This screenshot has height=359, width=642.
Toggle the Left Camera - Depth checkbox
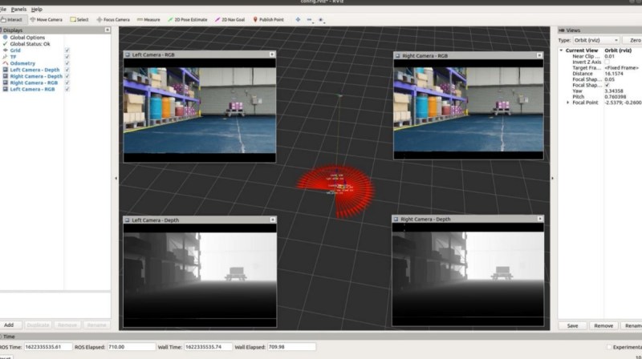coord(67,70)
